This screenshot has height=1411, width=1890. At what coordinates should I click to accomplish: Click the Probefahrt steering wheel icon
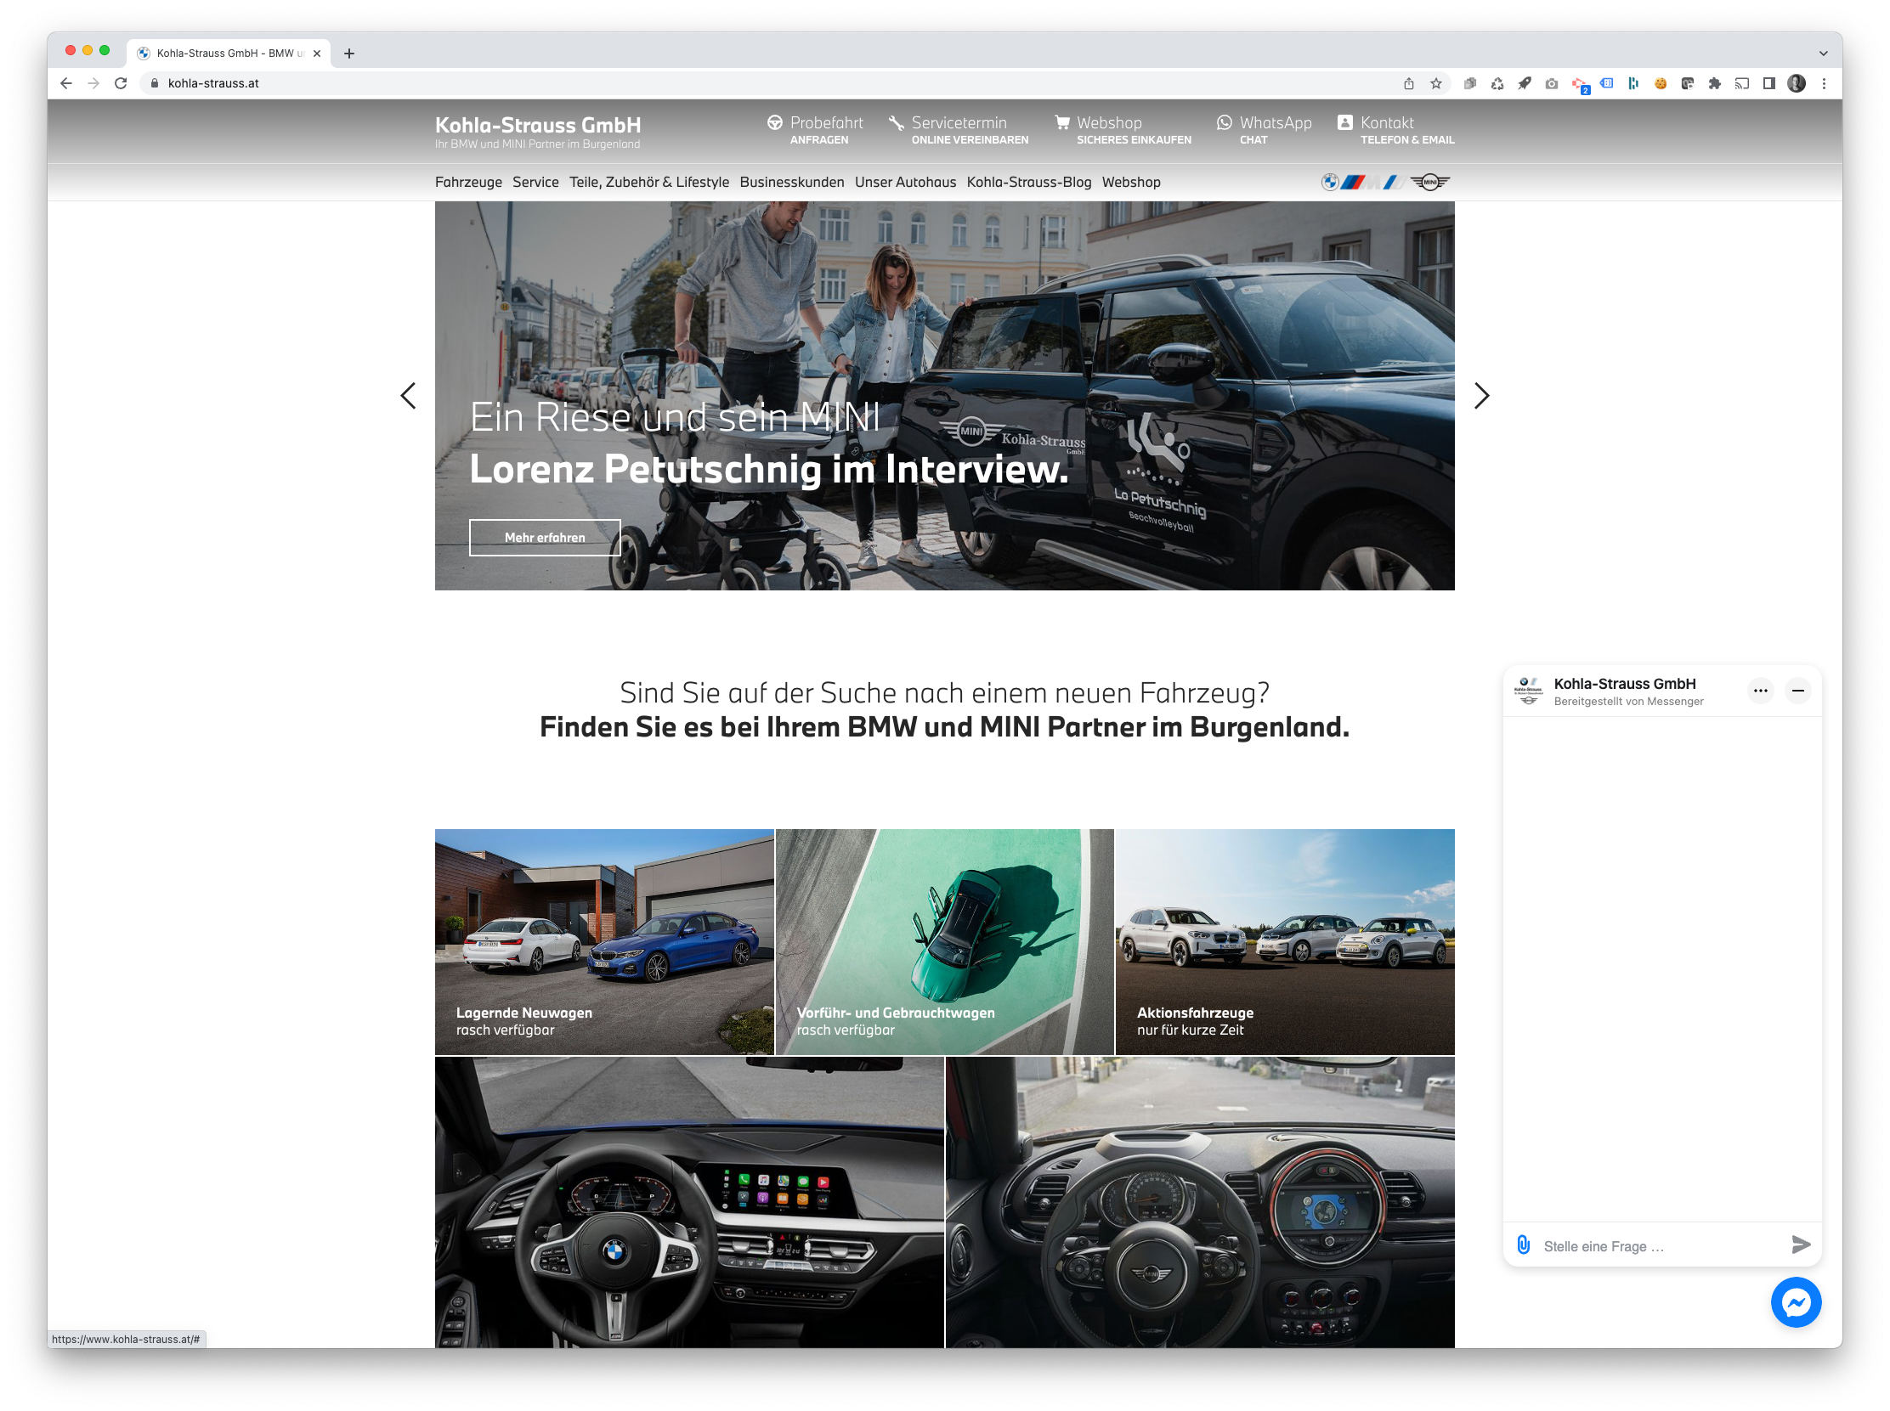point(774,123)
